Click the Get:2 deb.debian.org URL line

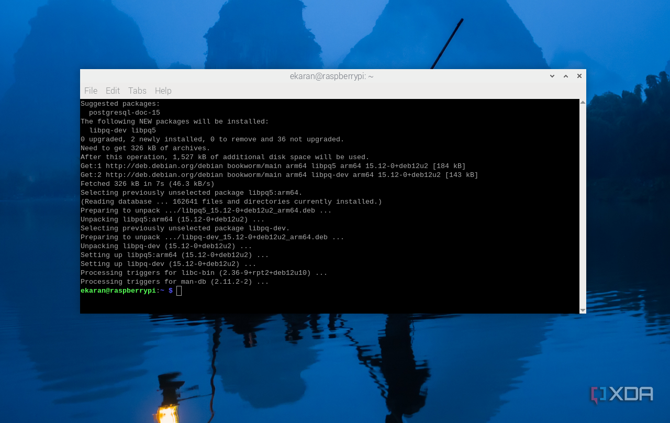280,175
